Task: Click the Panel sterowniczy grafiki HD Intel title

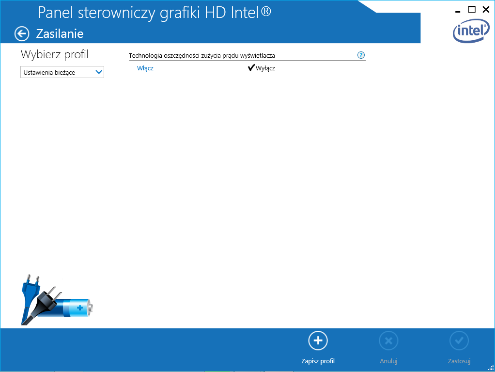Action: 155,13
